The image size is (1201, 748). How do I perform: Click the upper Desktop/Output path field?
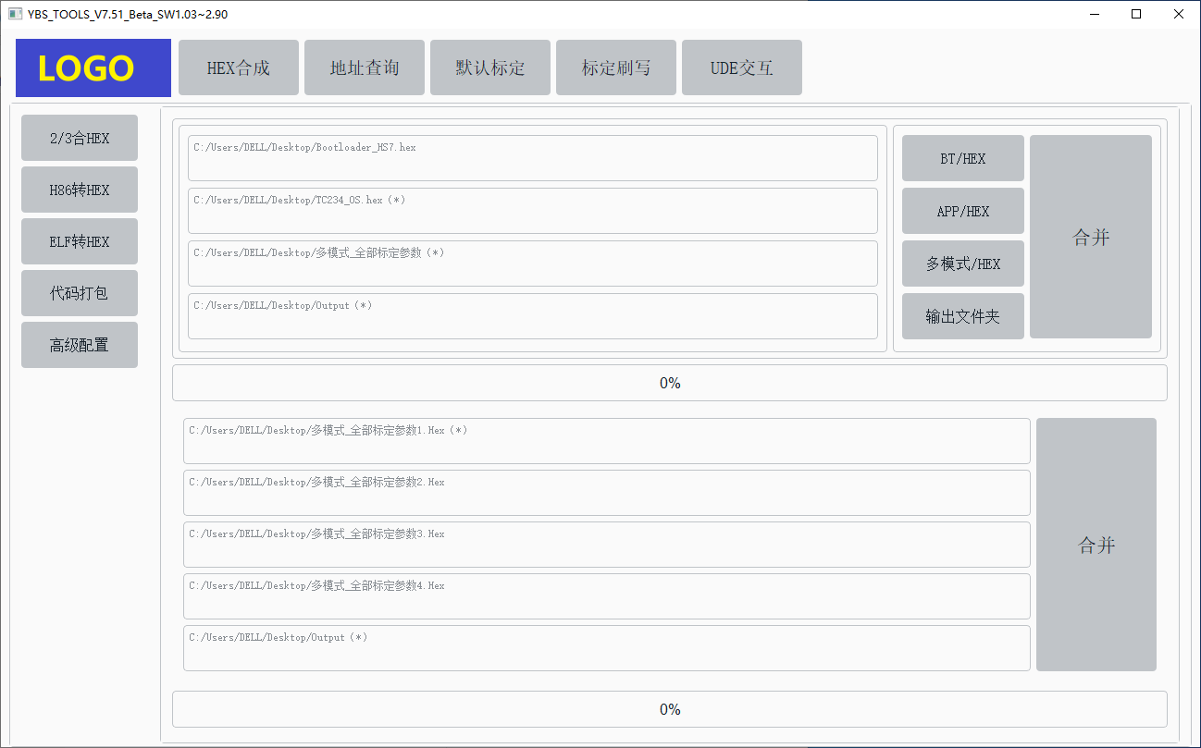pos(533,316)
